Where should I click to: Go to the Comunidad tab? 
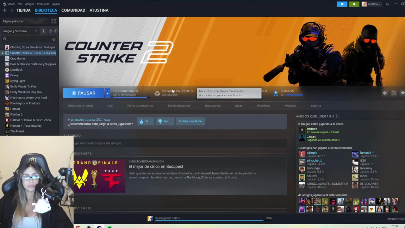click(x=73, y=10)
